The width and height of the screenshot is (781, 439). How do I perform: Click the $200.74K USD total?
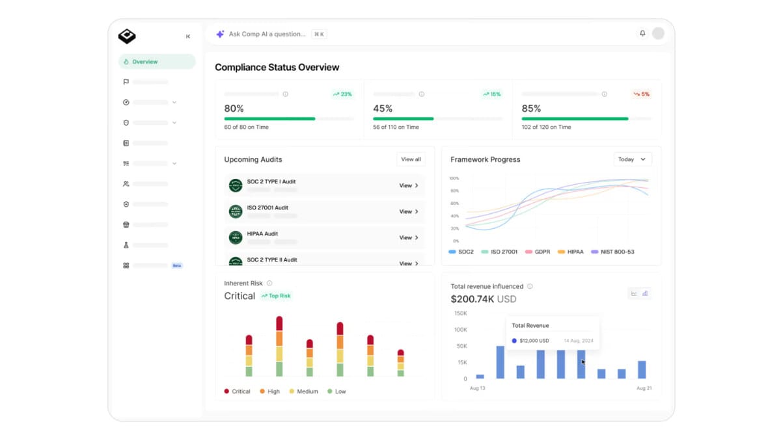tap(484, 299)
